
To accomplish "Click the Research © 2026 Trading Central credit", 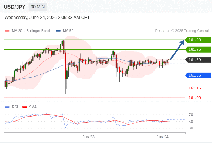I will (x=182, y=31).
